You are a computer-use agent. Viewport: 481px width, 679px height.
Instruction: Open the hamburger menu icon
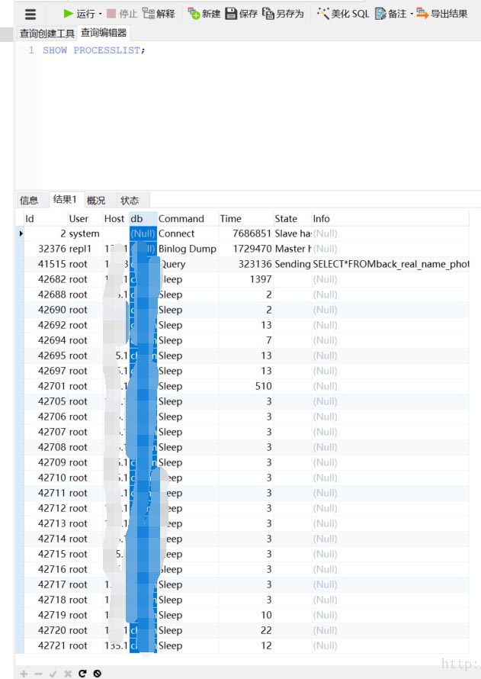[30, 14]
